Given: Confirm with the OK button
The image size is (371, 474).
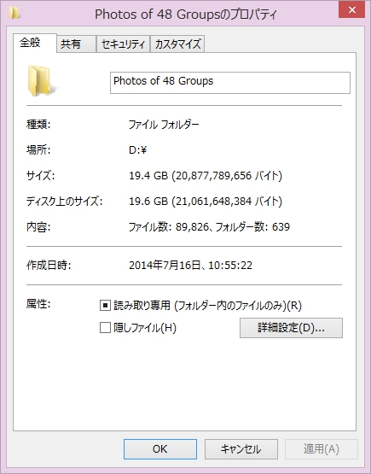Looking at the screenshot, I should (160, 449).
